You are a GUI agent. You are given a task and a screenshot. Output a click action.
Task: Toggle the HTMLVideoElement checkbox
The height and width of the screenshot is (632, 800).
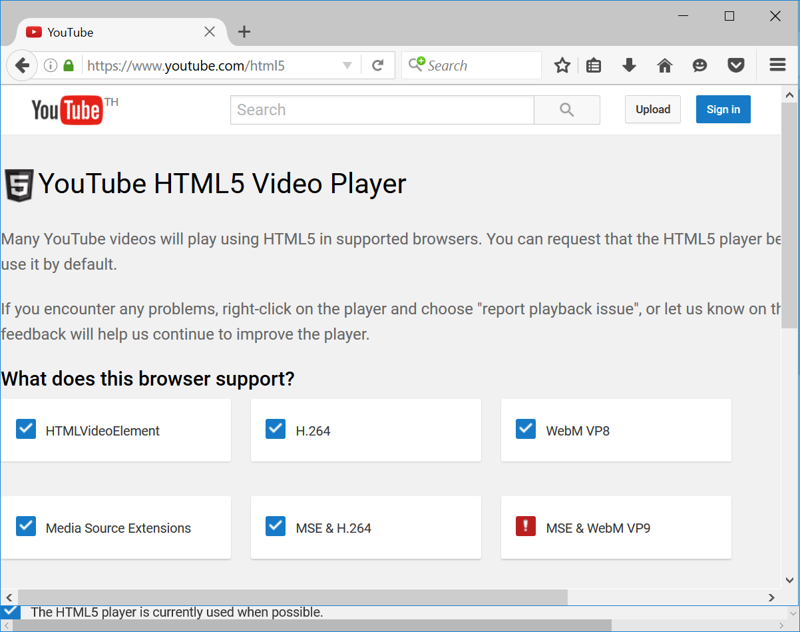[26, 429]
